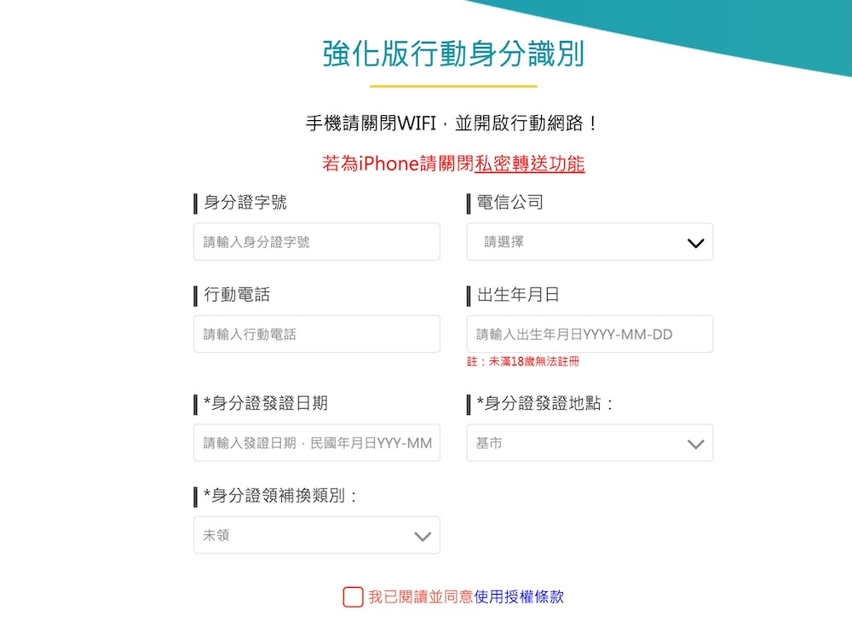Click the 身分證字號 field label
852x639 pixels.
pyautogui.click(x=245, y=203)
